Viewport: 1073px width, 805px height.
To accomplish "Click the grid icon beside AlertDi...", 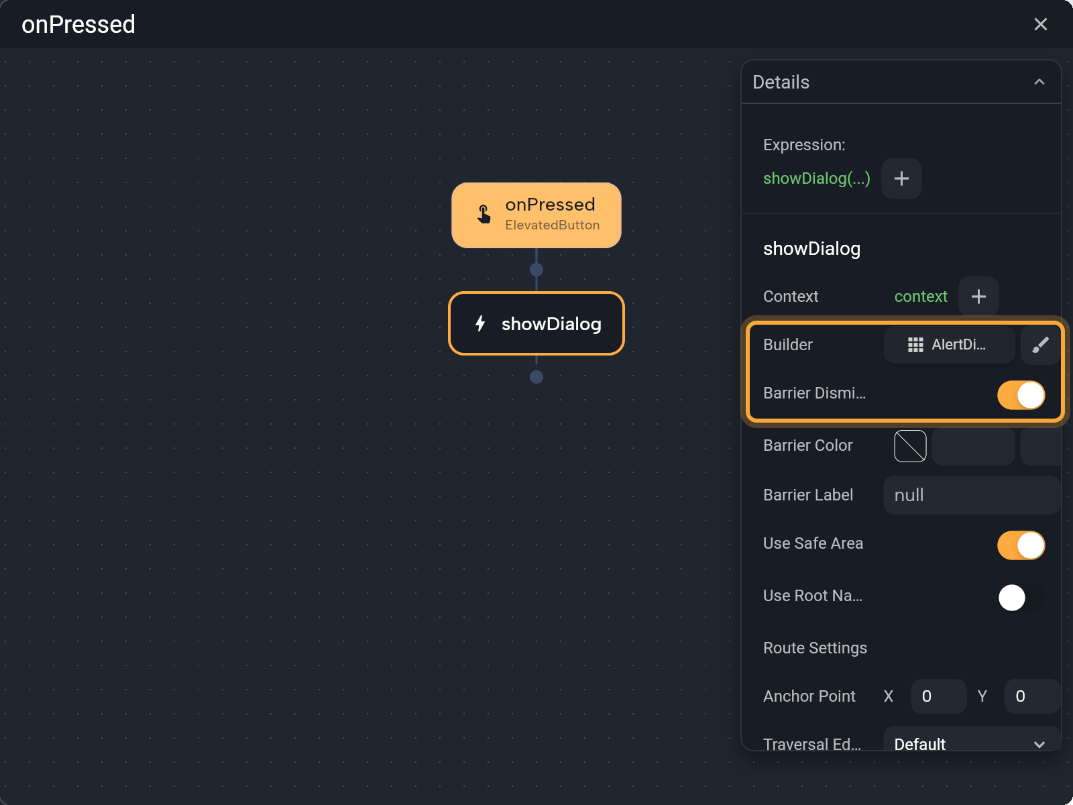I will (x=915, y=345).
